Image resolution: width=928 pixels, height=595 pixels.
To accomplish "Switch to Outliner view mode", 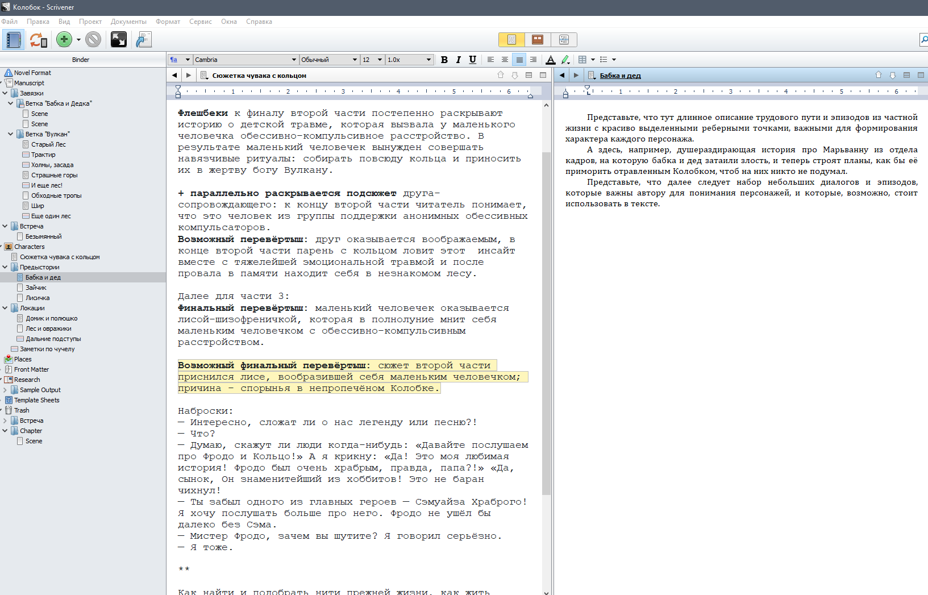I will click(x=564, y=39).
